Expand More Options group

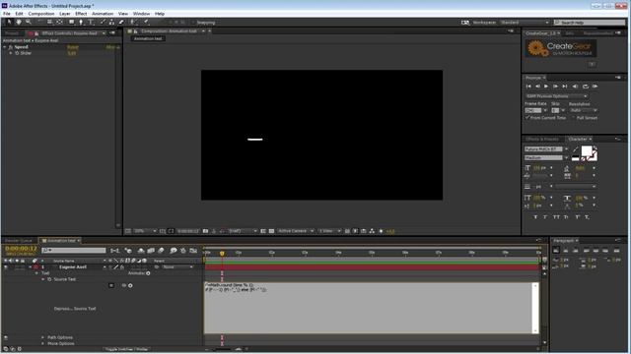click(x=42, y=344)
